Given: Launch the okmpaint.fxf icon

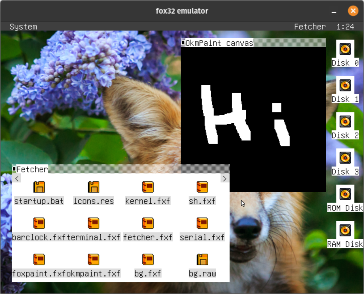Looking at the screenshot, I should pyautogui.click(x=94, y=259).
